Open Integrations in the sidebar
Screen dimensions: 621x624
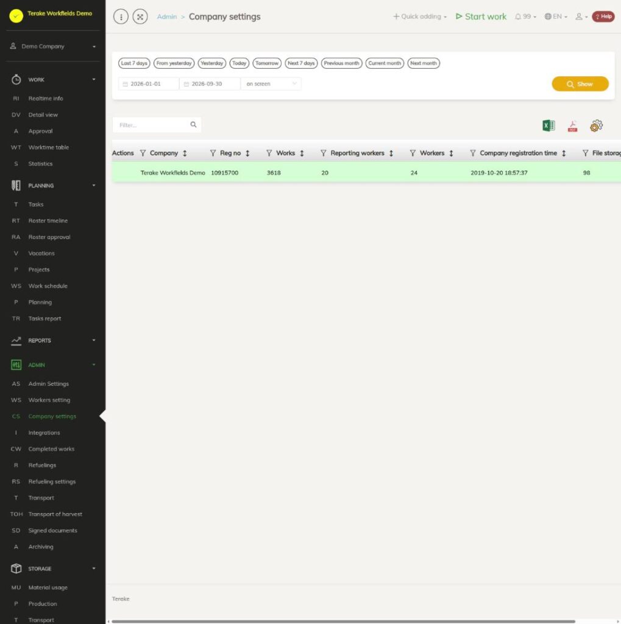coord(44,433)
